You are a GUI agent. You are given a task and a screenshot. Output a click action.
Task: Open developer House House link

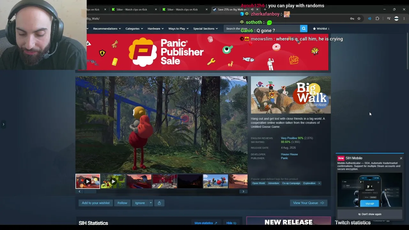tap(289, 154)
